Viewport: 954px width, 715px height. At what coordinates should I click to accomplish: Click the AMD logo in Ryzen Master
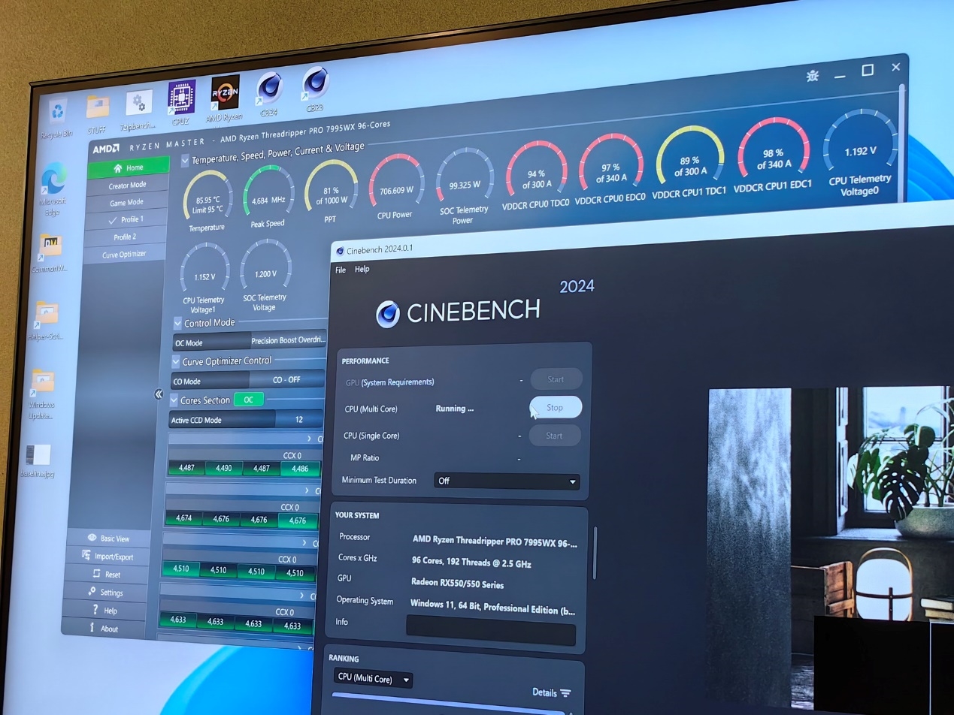pos(105,149)
